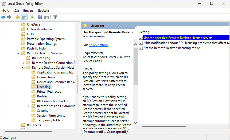Image resolution: width=230 pixels, height=140 pixels.
Task: Click the Printer Redirection folder icon
Action: pyautogui.click(x=33, y=92)
